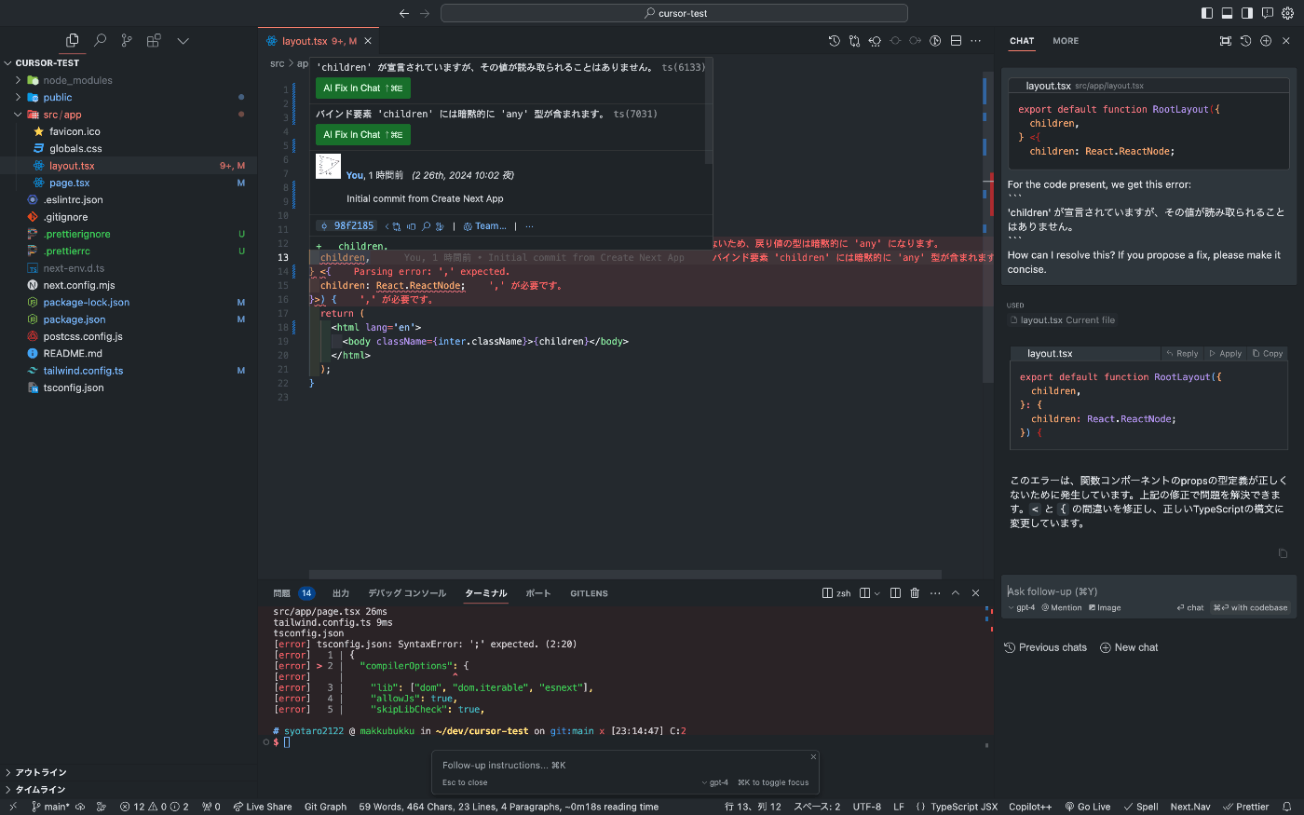Click the Go Live status bar item
Viewport: 1304px width, 815px height.
click(1087, 807)
